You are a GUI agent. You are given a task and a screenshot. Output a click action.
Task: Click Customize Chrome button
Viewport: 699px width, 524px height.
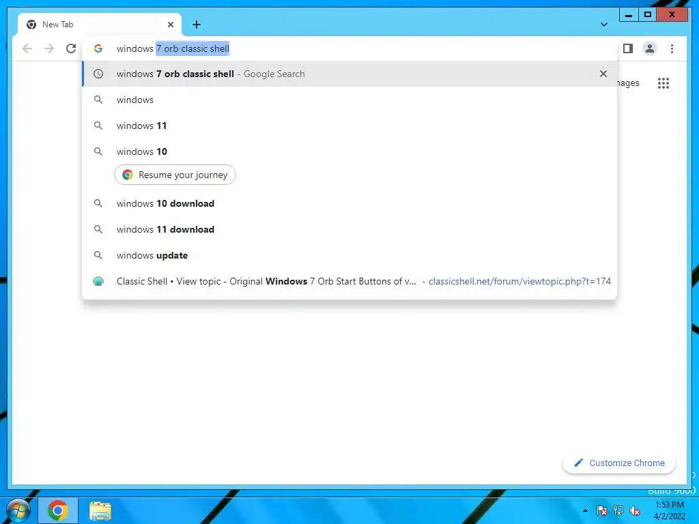tap(619, 463)
